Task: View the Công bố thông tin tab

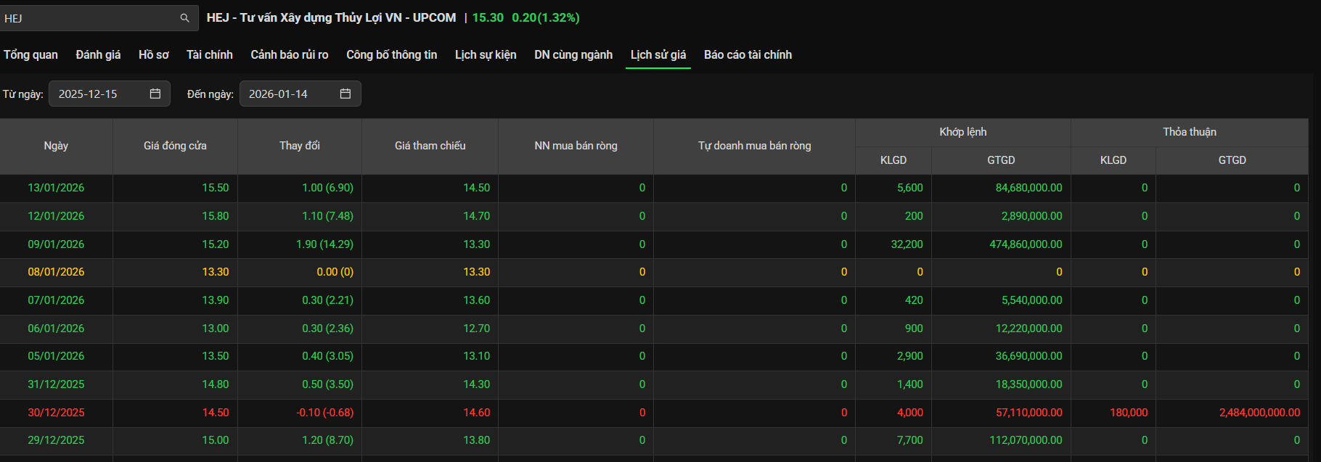Action: 392,55
